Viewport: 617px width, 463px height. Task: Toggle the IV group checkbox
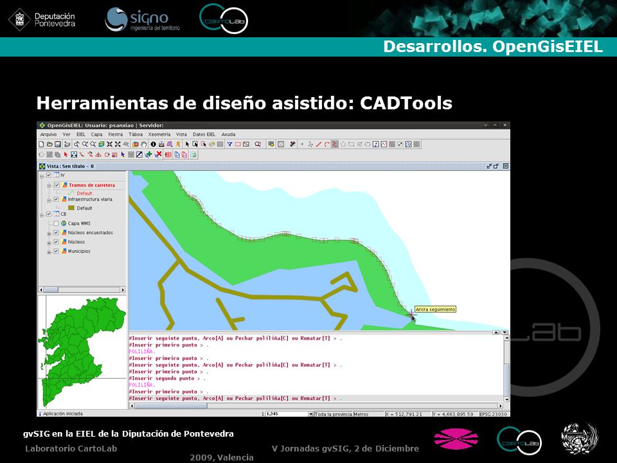coord(49,175)
